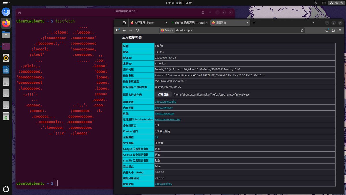Screen dimensions: 346x195
Task: Click Yaru-blue-dark theme value
Action: tap(170, 81)
